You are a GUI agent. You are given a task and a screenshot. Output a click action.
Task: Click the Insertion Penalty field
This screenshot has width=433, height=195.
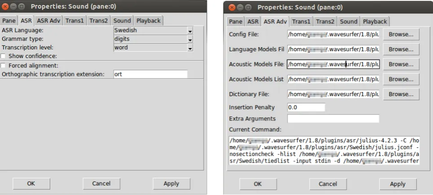(x=306, y=107)
